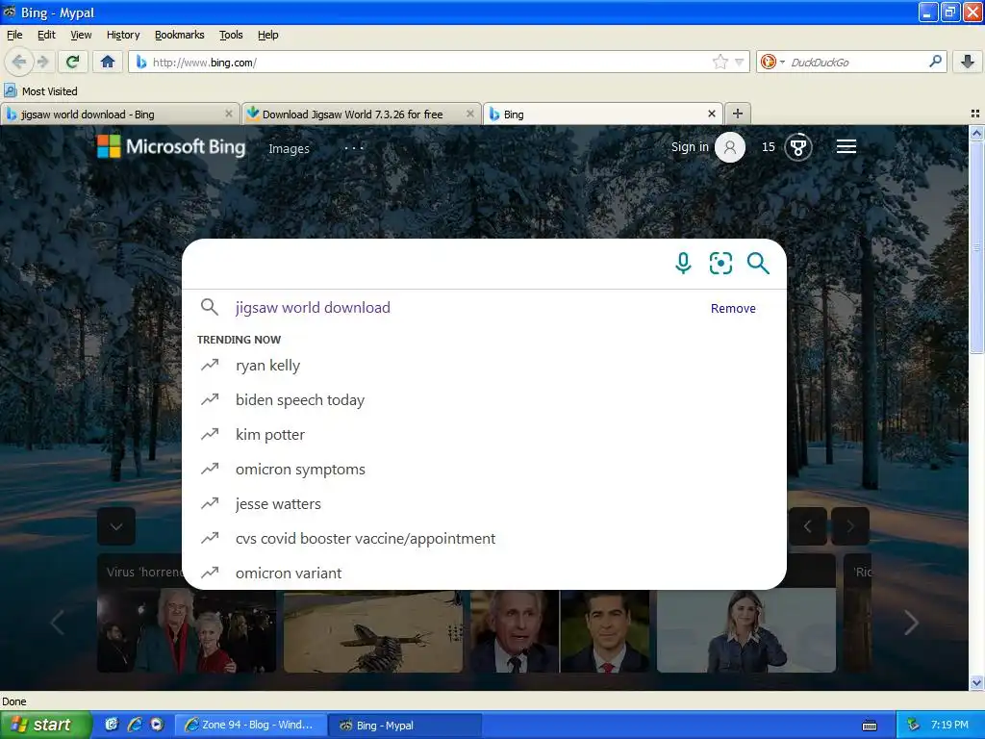Viewport: 985px width, 739px height.
Task: Select trending suggestion 'omicron variant'
Action: [x=484, y=573]
